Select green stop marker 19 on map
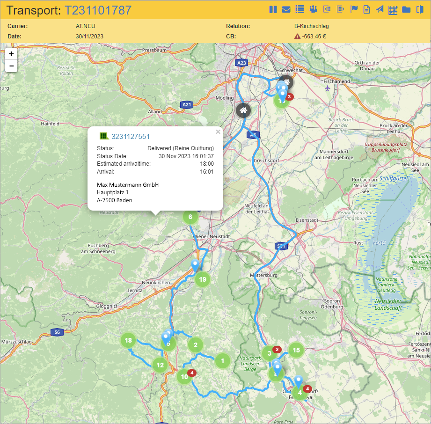Viewport: 431px width, 424px height. [202, 280]
